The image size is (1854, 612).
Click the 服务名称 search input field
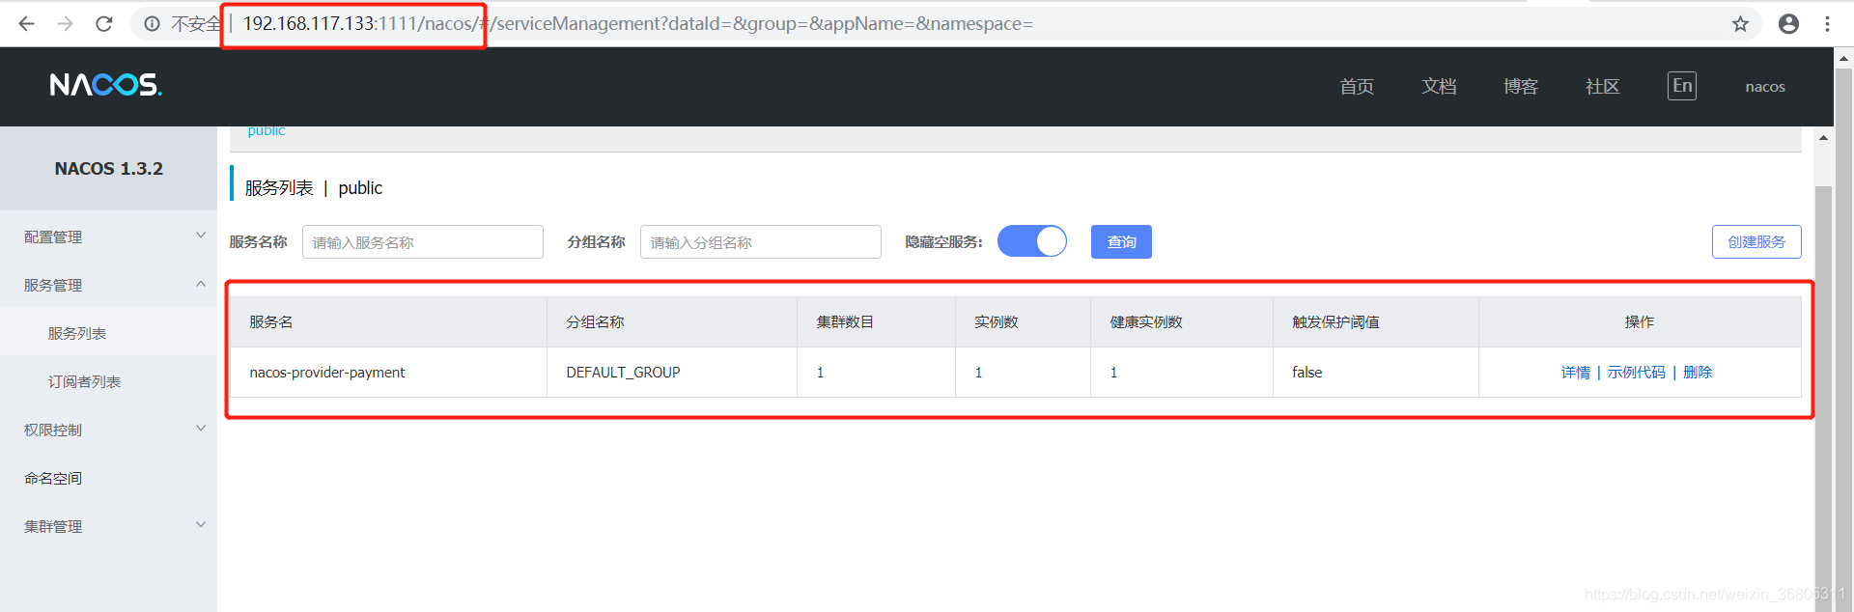click(422, 242)
